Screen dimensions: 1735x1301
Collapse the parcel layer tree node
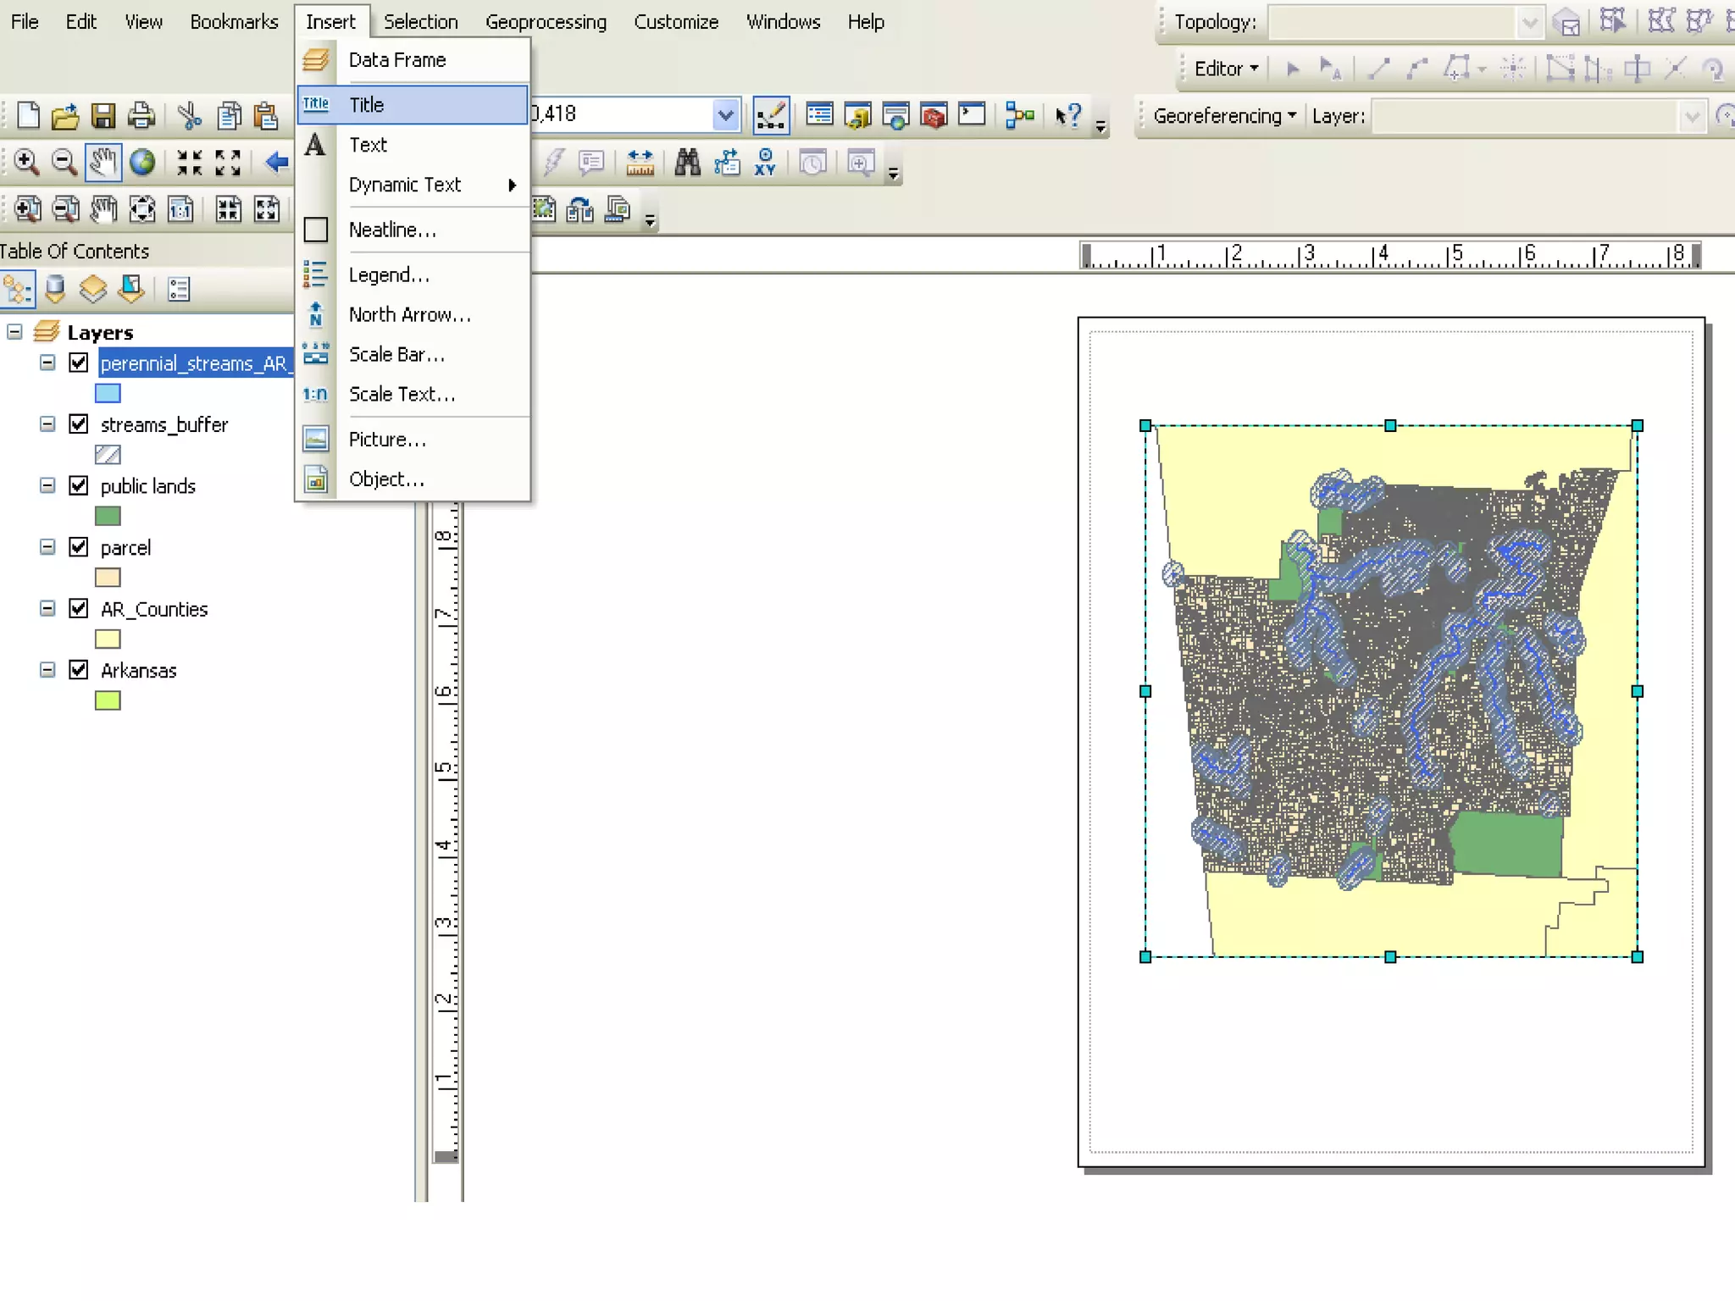(x=47, y=547)
